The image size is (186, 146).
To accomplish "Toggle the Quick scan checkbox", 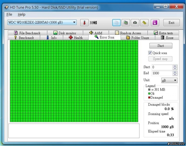I will click(150, 53).
